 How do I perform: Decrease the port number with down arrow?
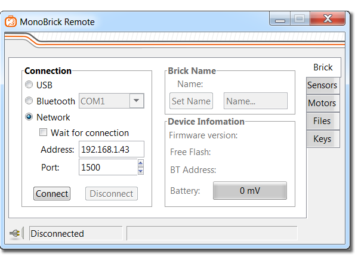(x=141, y=171)
